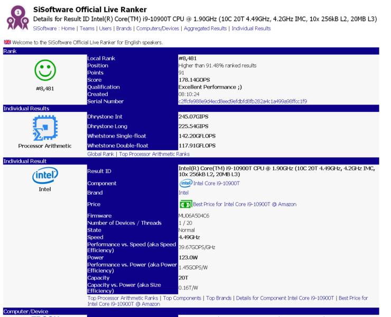This screenshot has height=317, width=391.
Task: Select the 20T capacity value
Action: tap(183, 277)
